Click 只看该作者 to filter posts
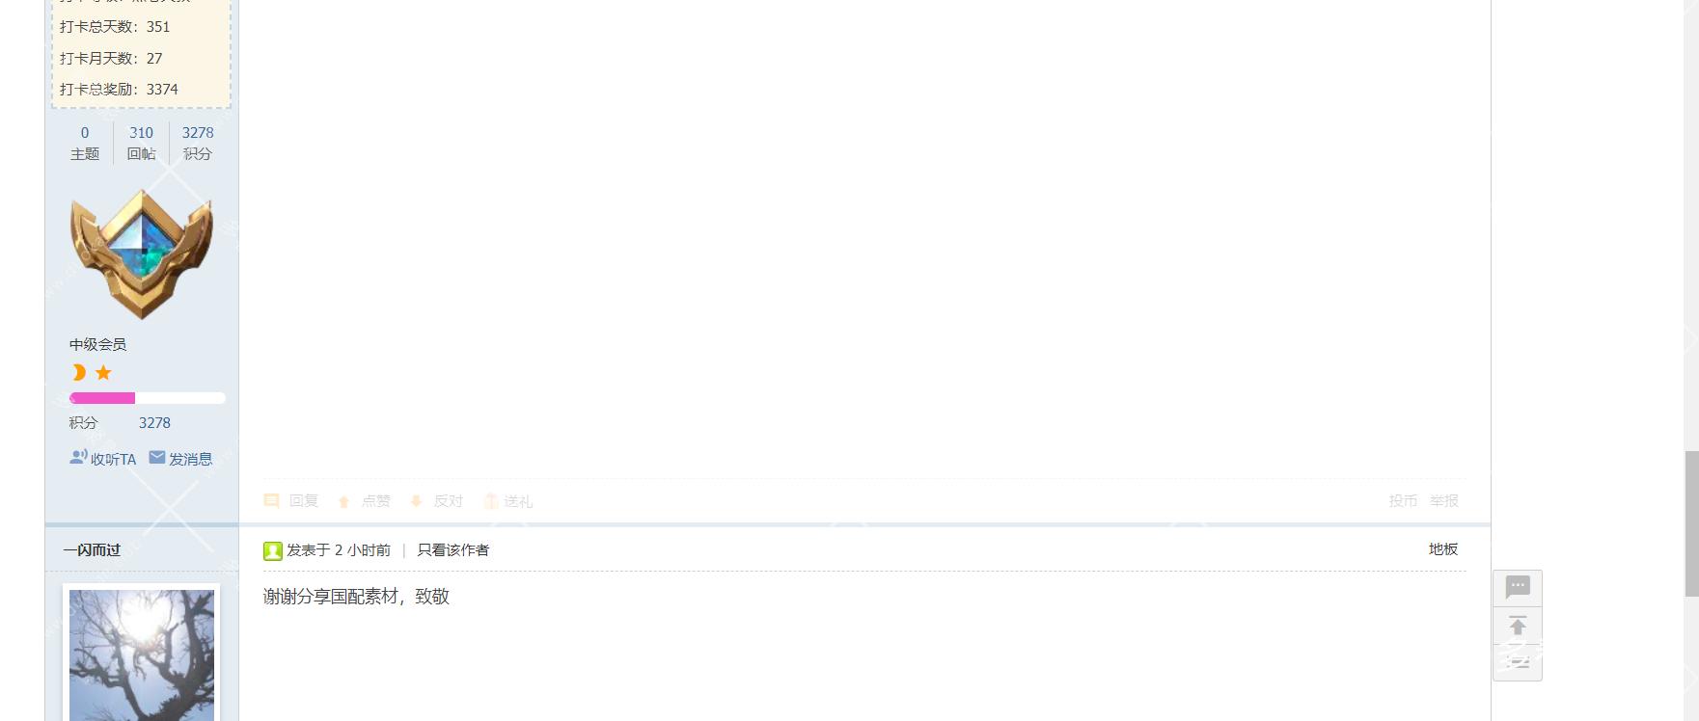1699x721 pixels. tap(452, 550)
